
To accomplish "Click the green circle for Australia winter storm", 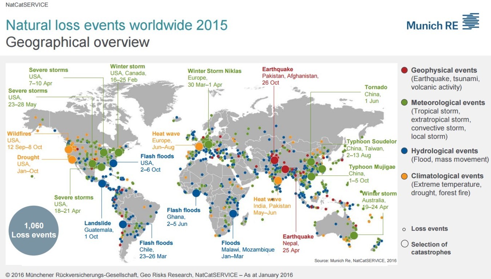I will (354, 235).
